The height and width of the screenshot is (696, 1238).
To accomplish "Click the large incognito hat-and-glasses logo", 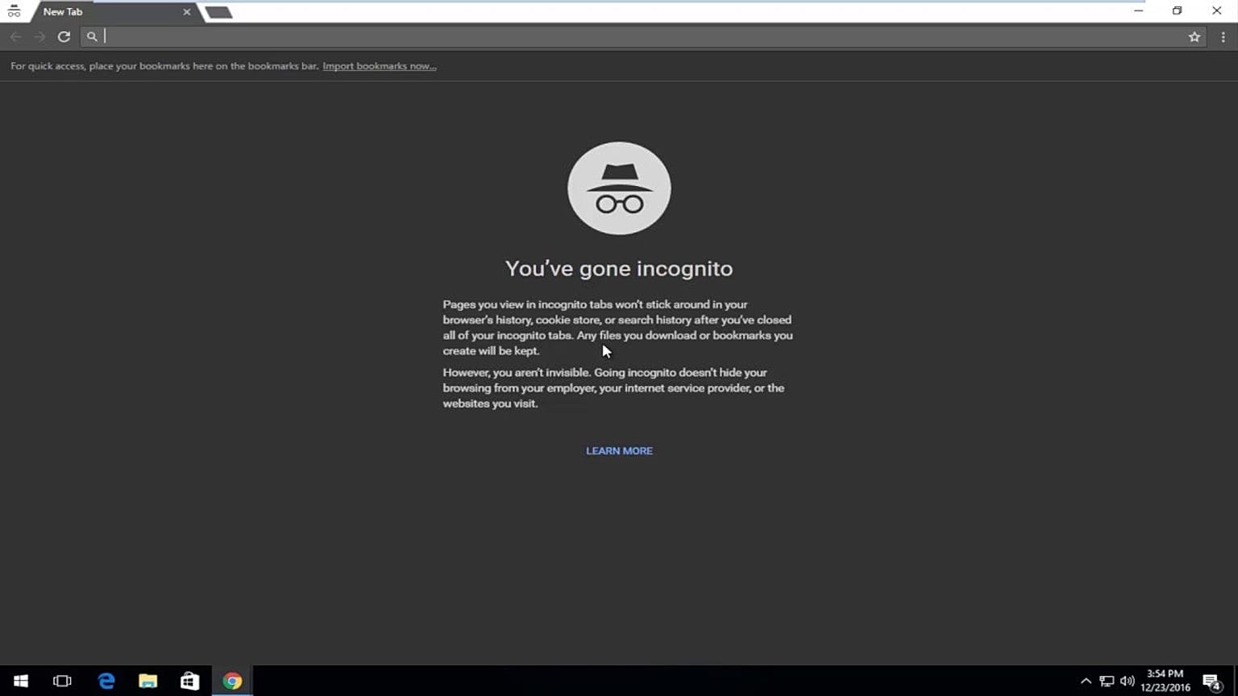I will pyautogui.click(x=619, y=188).
